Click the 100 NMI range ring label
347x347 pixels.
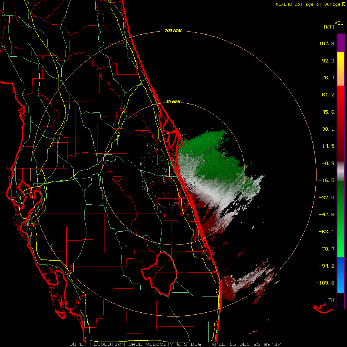[173, 30]
